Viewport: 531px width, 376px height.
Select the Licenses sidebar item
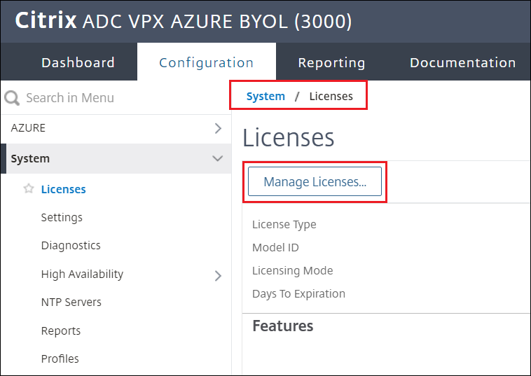[x=64, y=189]
